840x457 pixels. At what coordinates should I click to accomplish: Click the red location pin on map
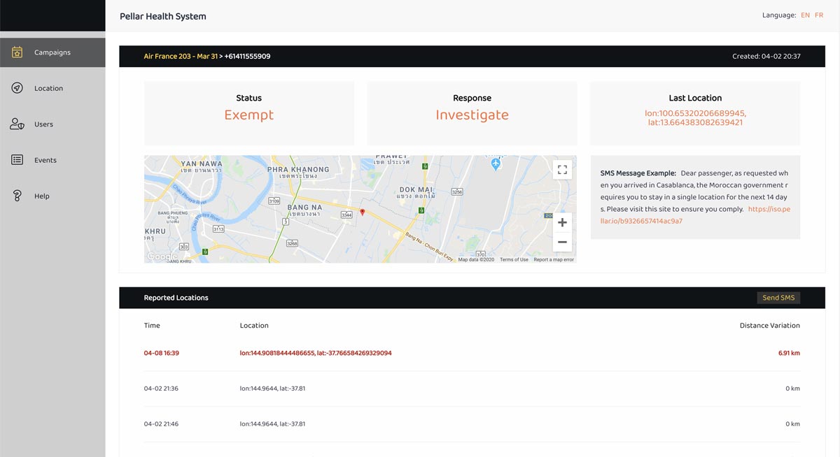(362, 212)
